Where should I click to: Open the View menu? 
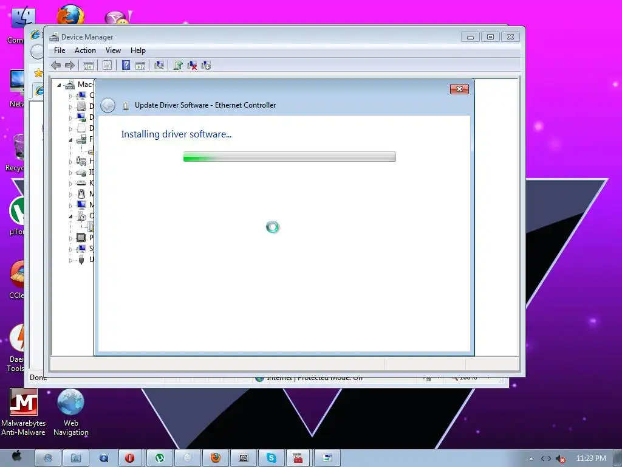[x=113, y=50]
